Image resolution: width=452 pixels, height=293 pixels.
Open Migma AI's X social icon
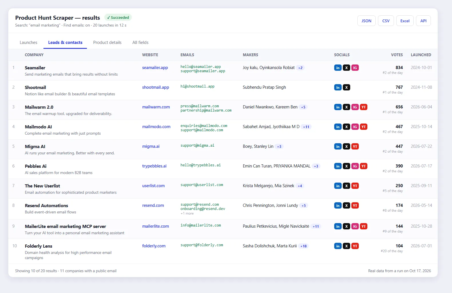346,146
